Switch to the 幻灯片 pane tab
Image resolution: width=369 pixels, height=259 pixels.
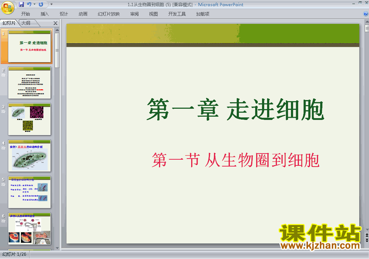pos(9,23)
